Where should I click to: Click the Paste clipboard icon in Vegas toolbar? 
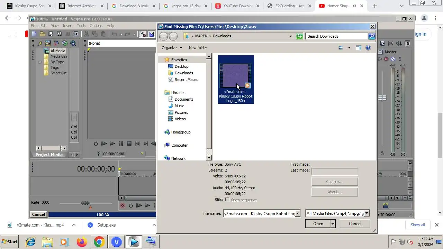tap(103, 34)
